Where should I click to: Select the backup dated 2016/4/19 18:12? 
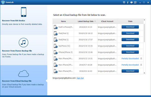98,33
